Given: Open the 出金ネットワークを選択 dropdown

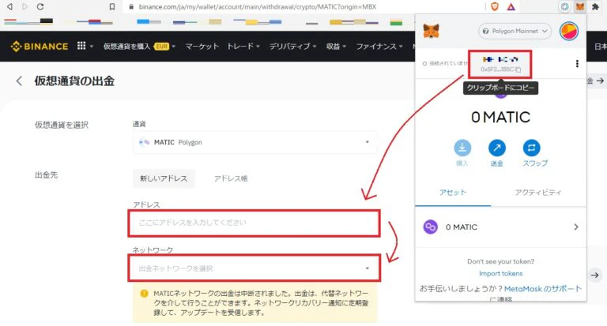Looking at the screenshot, I should coord(254,268).
